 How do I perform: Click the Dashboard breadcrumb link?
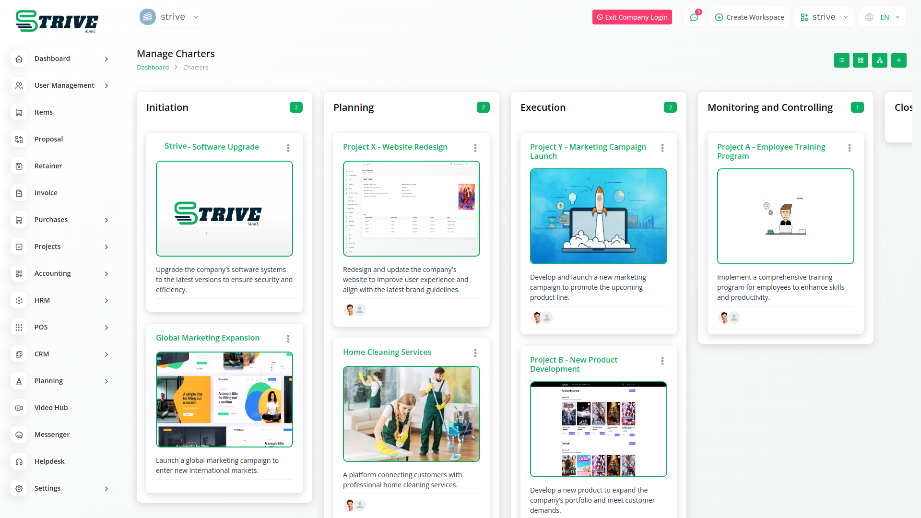(x=153, y=68)
